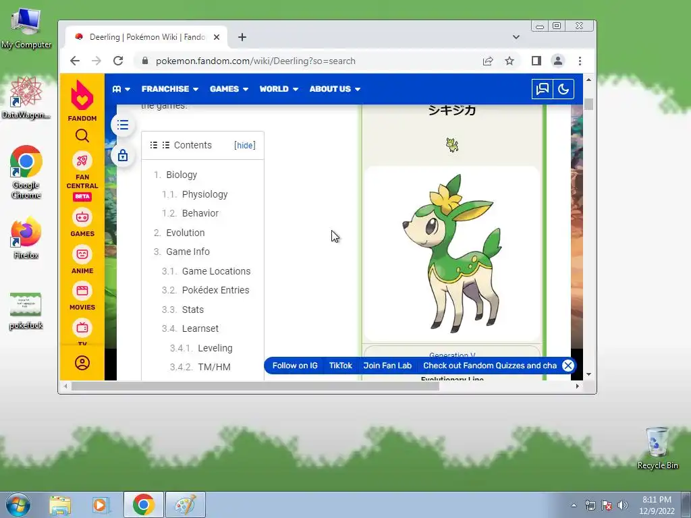Dismiss the blue promo banner
The height and width of the screenshot is (518, 691).
click(x=568, y=366)
